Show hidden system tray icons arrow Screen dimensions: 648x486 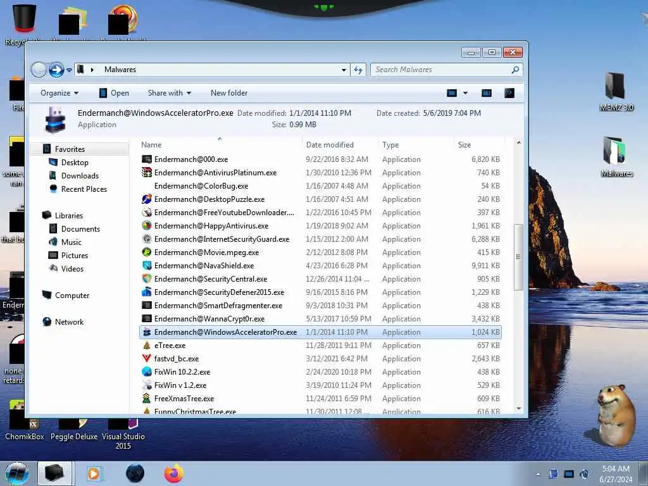(x=538, y=474)
